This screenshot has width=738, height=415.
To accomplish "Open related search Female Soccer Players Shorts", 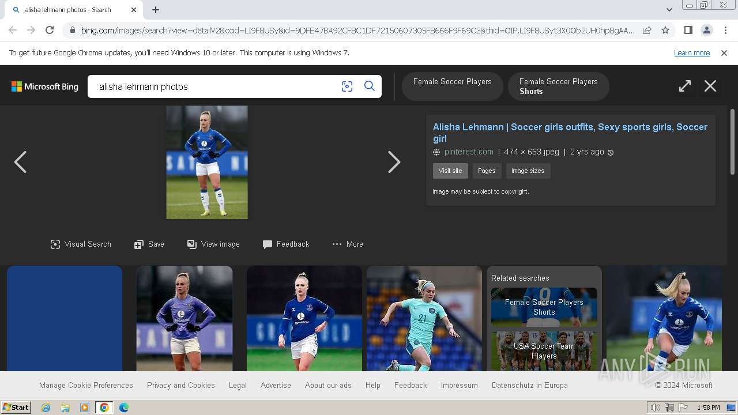I will pos(544,307).
